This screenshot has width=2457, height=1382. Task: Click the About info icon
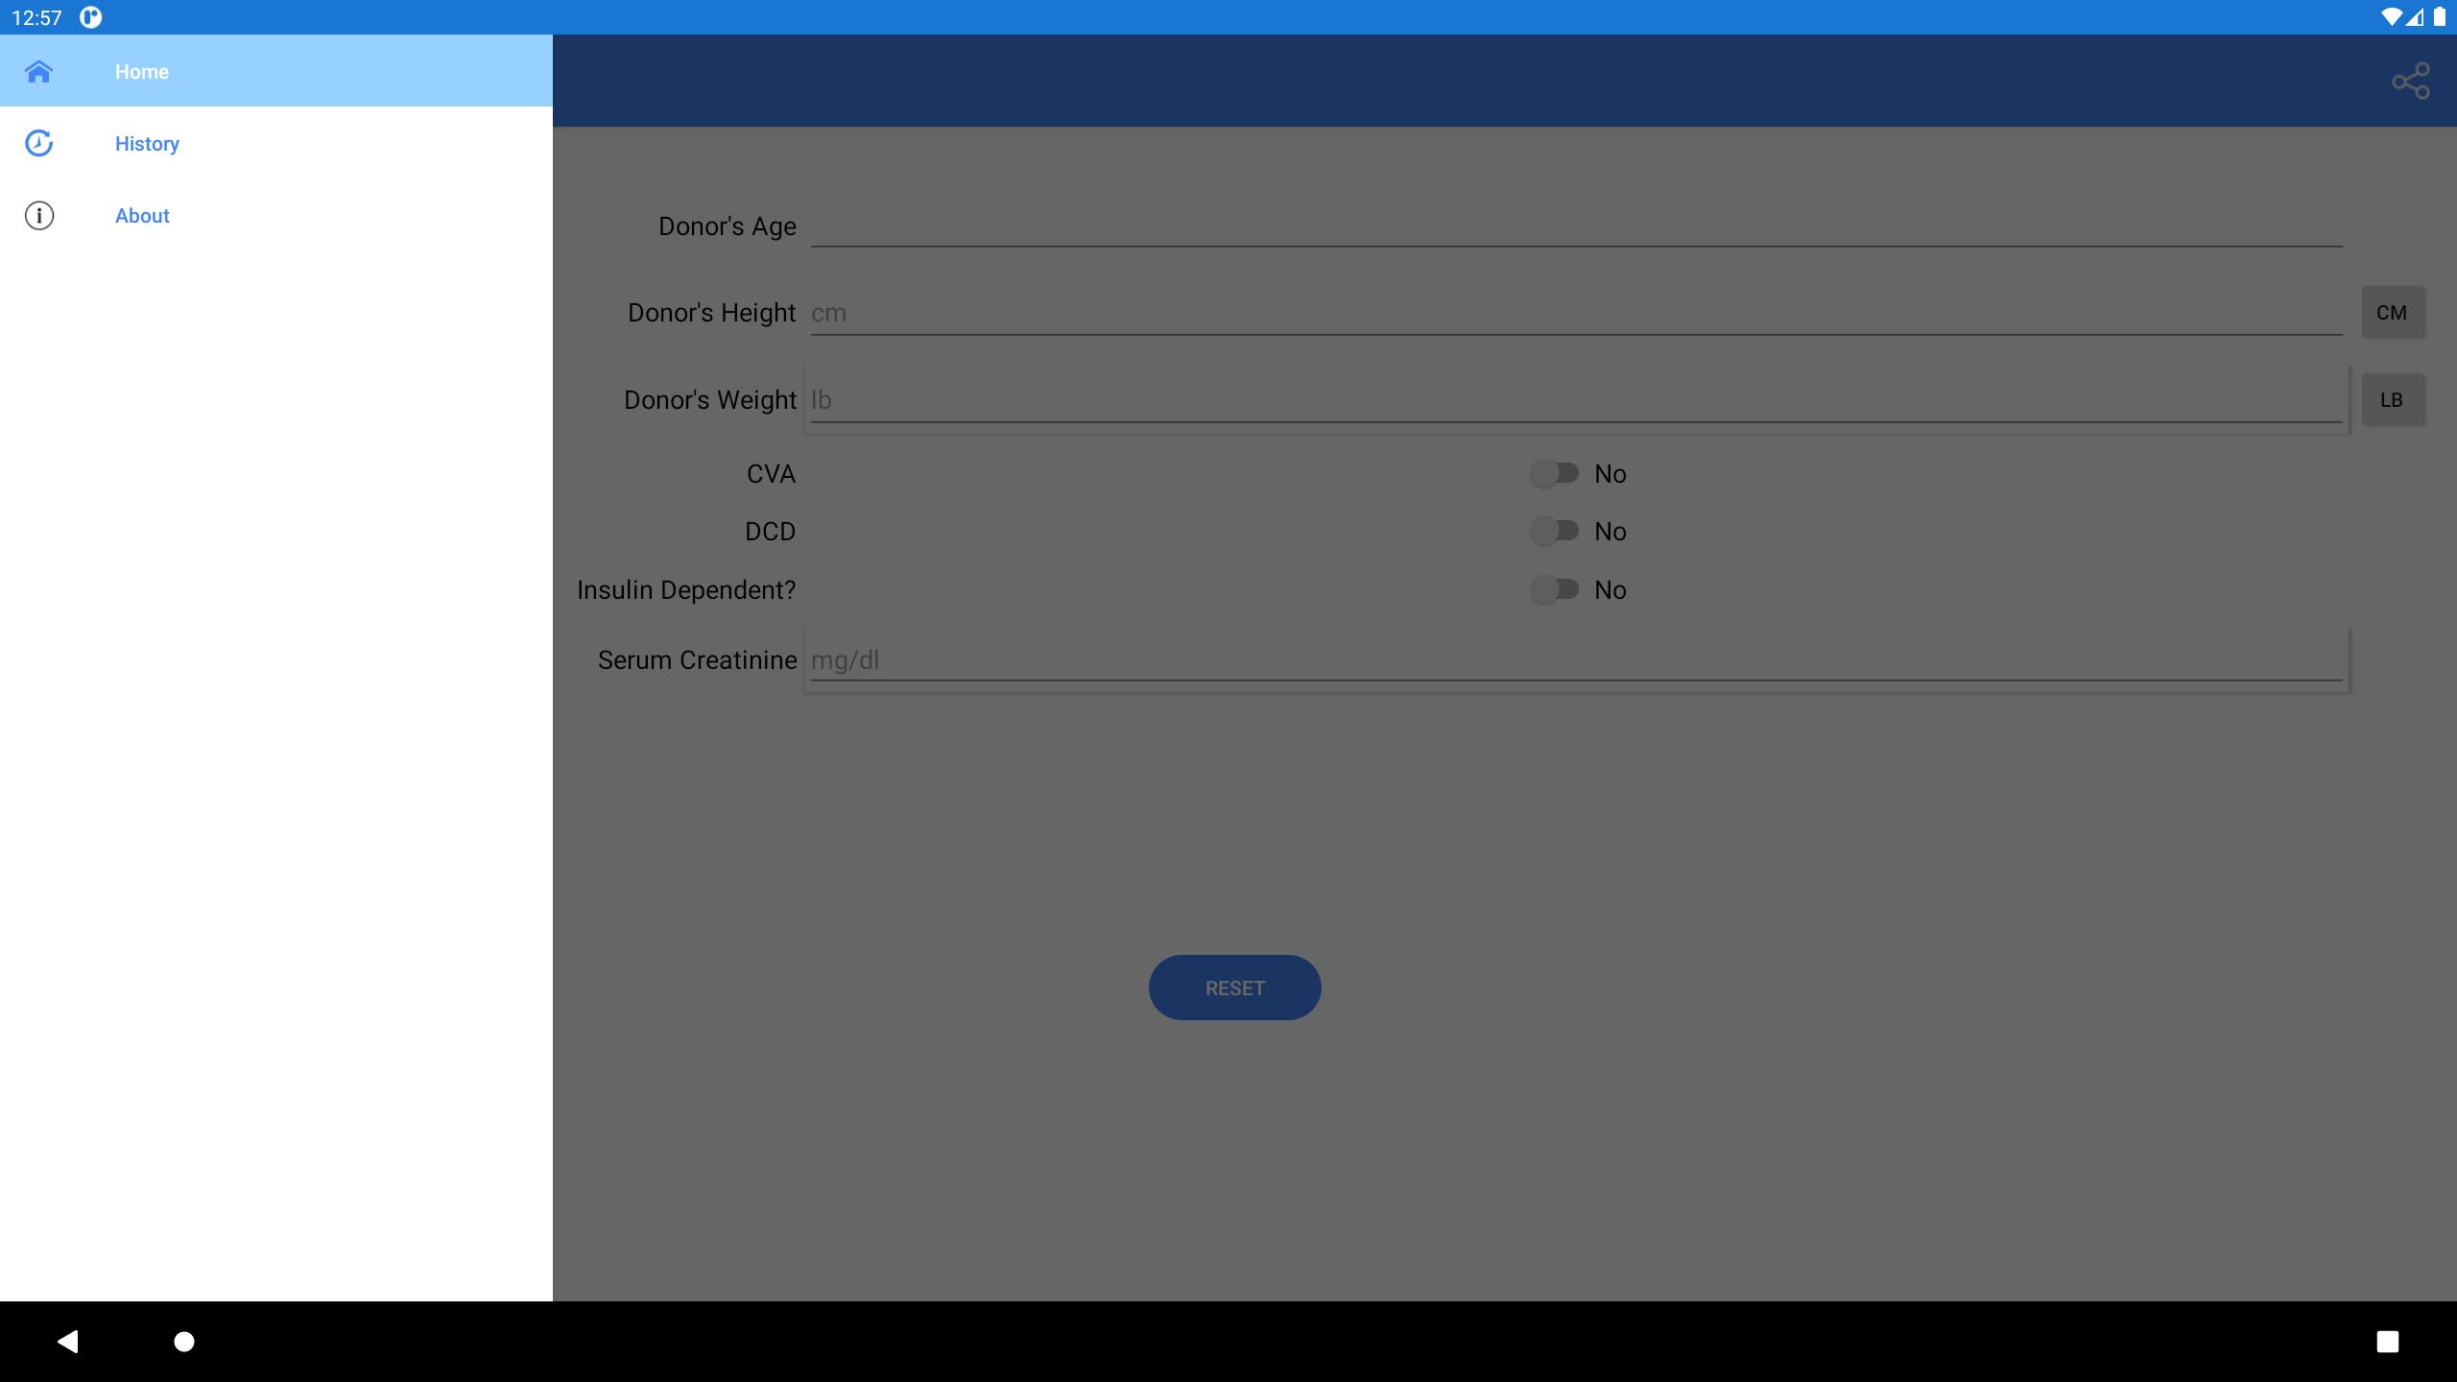(x=37, y=214)
